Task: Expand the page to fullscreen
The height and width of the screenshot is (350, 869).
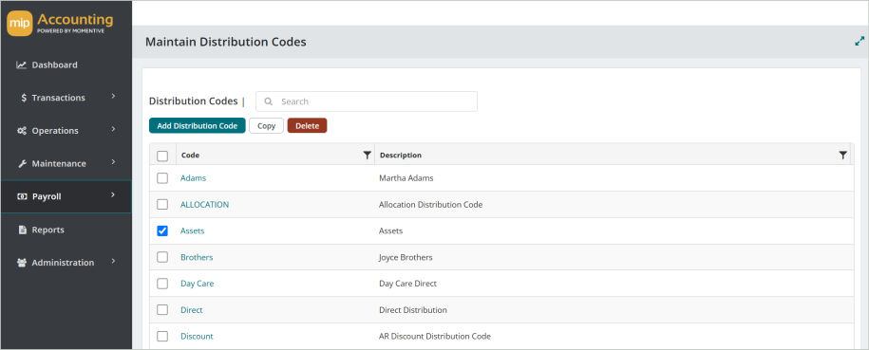Action: tap(860, 41)
